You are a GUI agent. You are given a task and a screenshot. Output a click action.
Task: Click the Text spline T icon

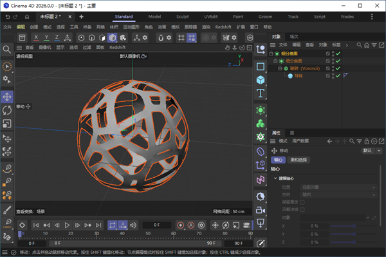[261, 93]
